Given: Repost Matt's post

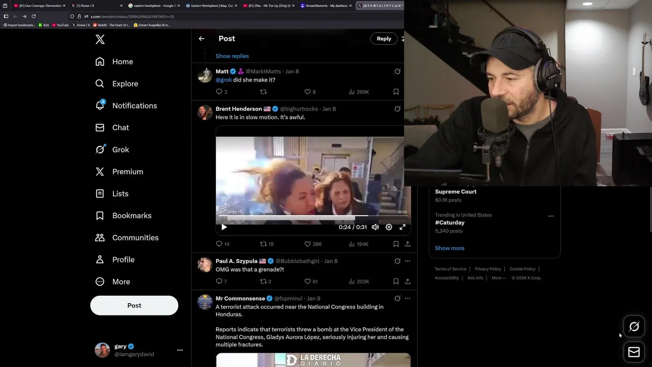Looking at the screenshot, I should pyautogui.click(x=263, y=92).
